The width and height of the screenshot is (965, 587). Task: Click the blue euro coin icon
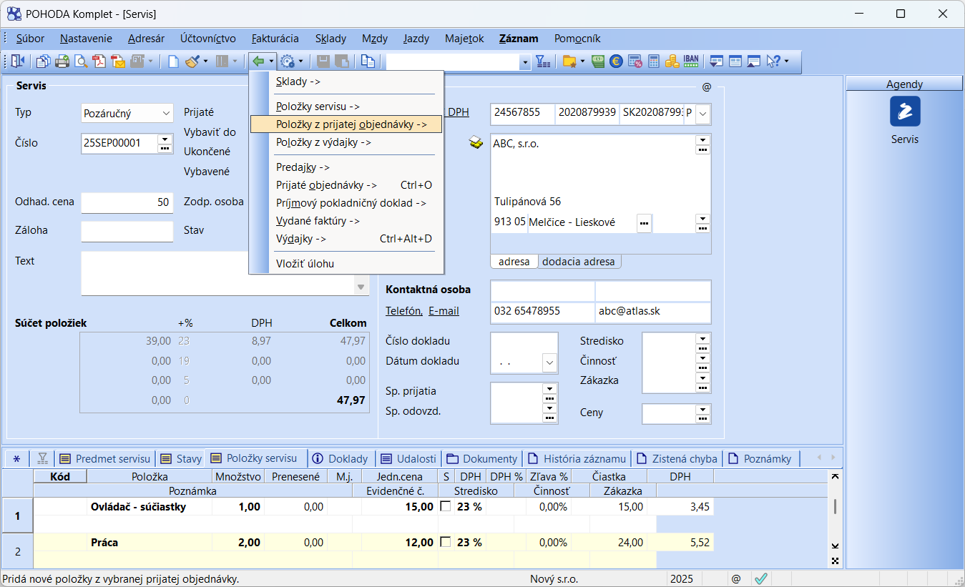(616, 61)
